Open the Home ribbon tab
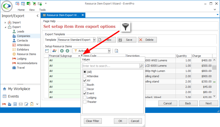Screen dimensions: 220x127 21,10
